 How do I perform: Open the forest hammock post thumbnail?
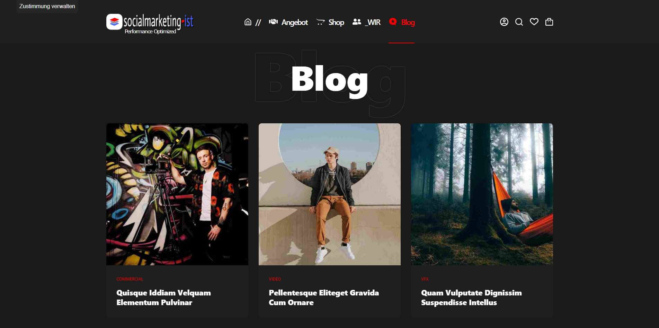482,194
